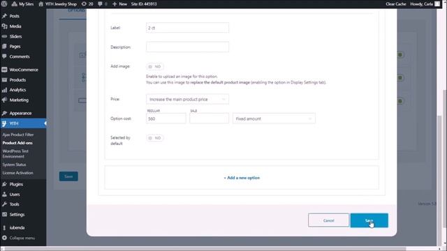This screenshot has width=447, height=251.
Task: Open Product Add-ons submenu item
Action: (x=17, y=143)
